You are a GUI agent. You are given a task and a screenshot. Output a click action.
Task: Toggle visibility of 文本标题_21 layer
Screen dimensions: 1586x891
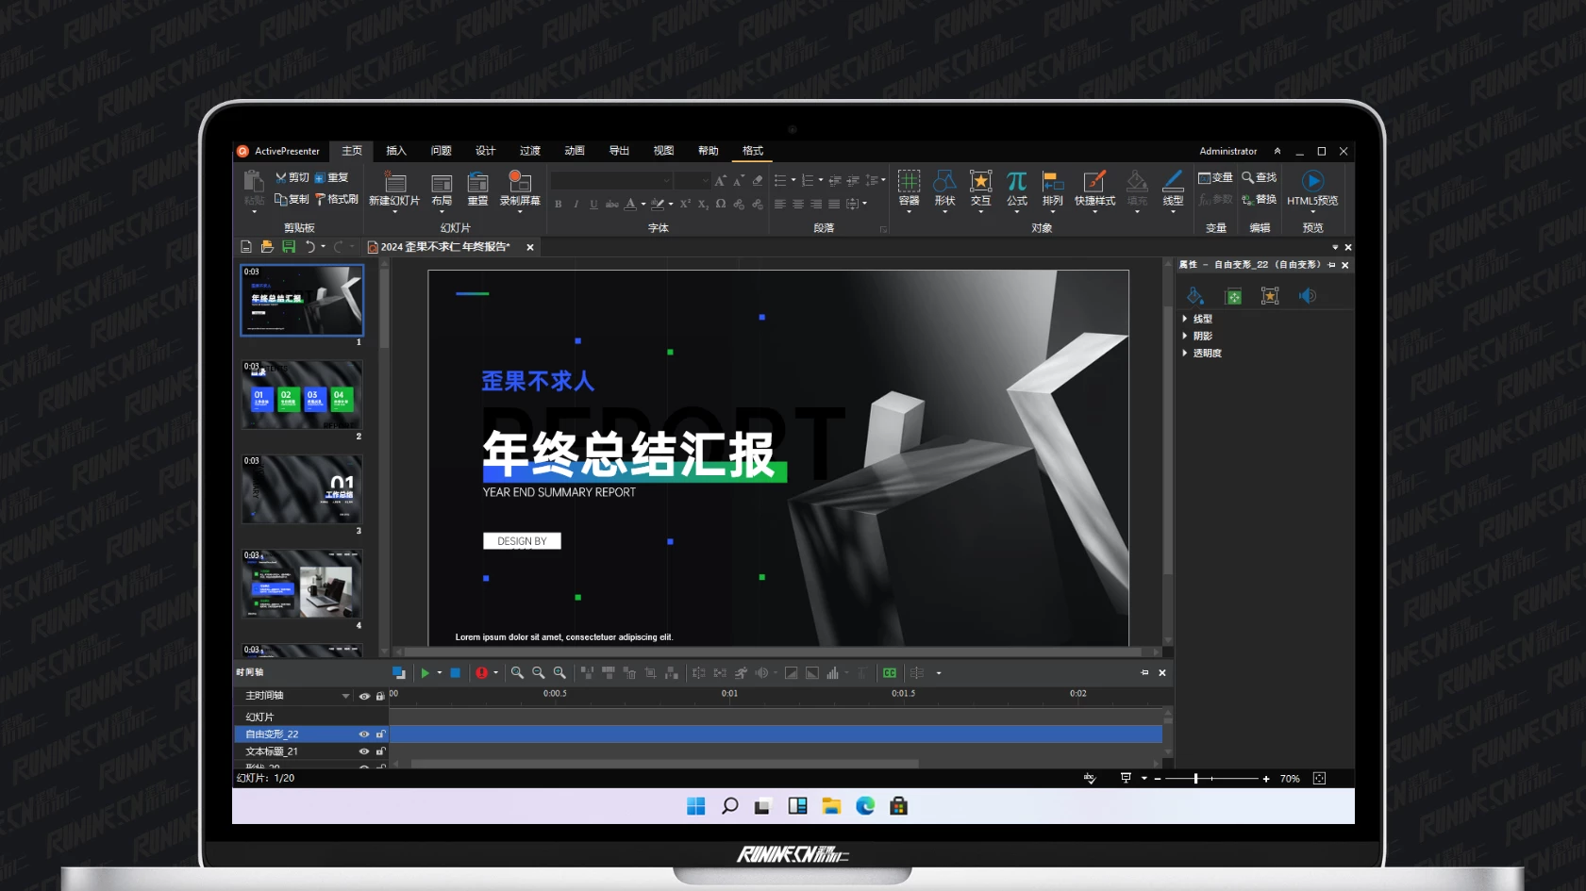click(364, 751)
